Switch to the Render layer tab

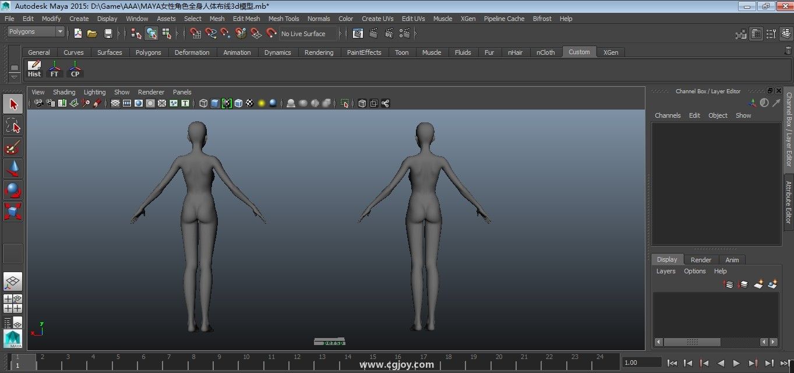tap(701, 260)
